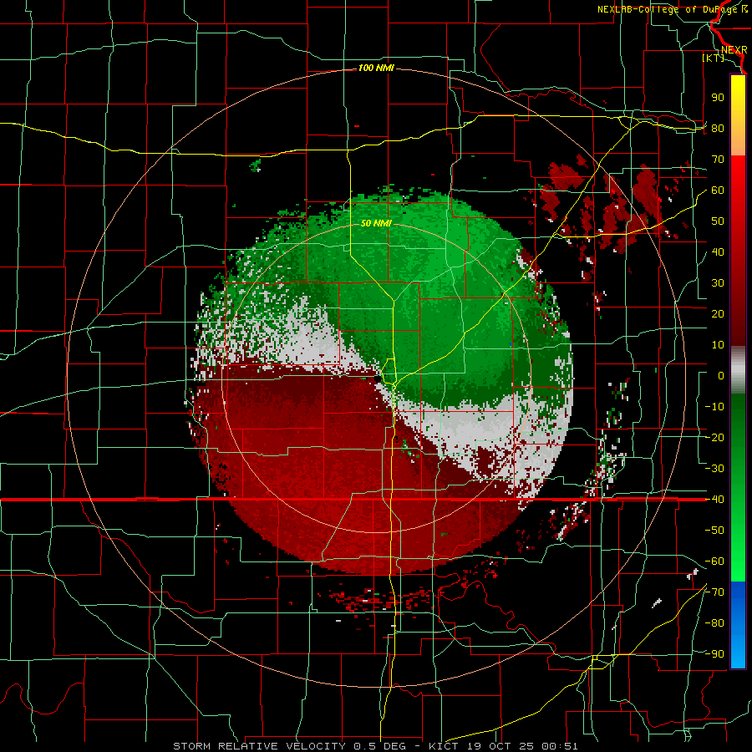Image resolution: width=752 pixels, height=752 pixels.
Task: Click the "90" velocity scale value
Action: click(x=718, y=98)
